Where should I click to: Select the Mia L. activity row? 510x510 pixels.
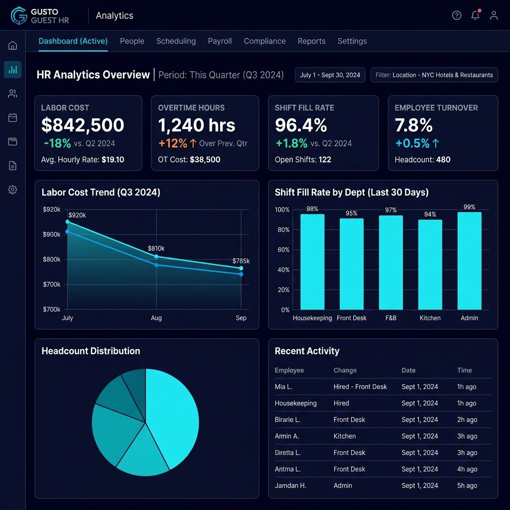coord(383,386)
